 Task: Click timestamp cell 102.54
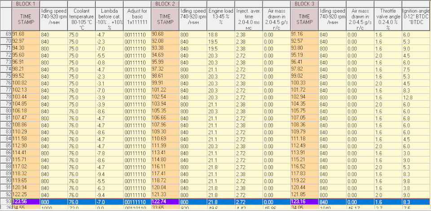pos(165,97)
